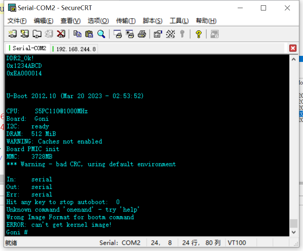Image resolution: width=303 pixels, height=251 pixels.
Task: Click the 'Wrong Image Format' terminal line
Action: [70, 217]
